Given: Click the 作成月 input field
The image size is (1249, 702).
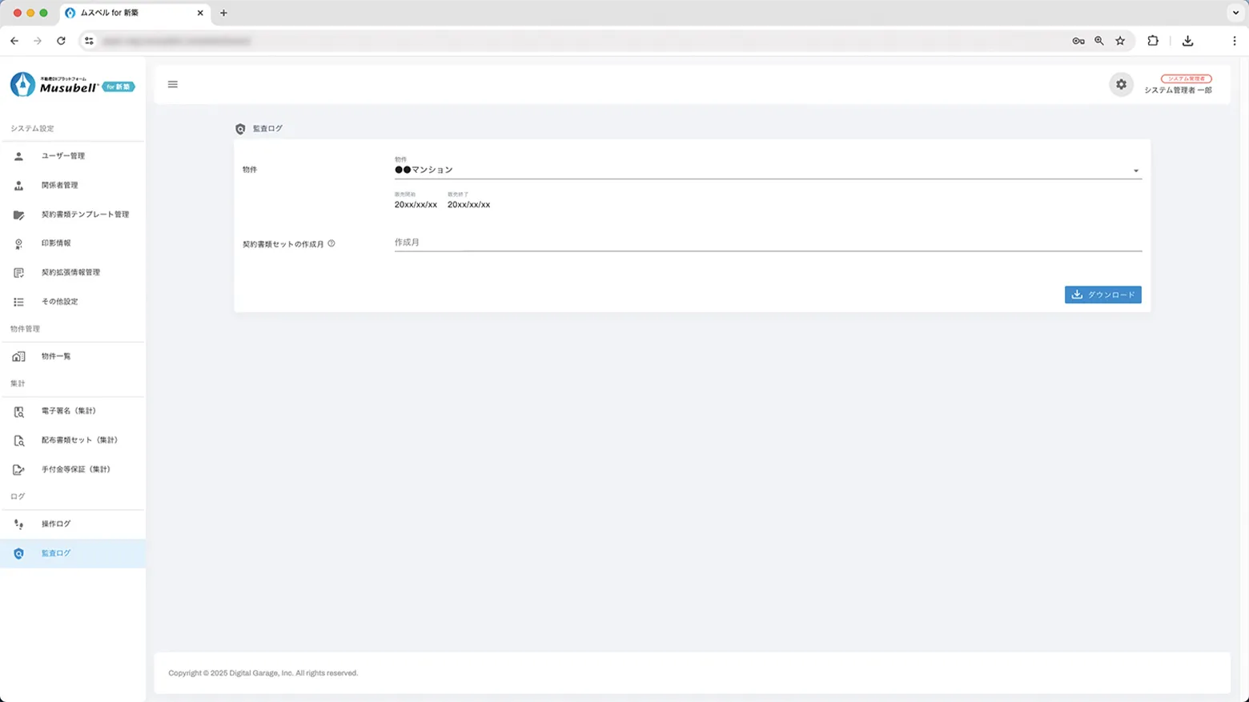Looking at the screenshot, I should [767, 242].
